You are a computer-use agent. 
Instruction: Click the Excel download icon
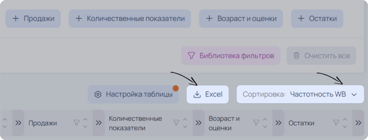[x=197, y=94]
